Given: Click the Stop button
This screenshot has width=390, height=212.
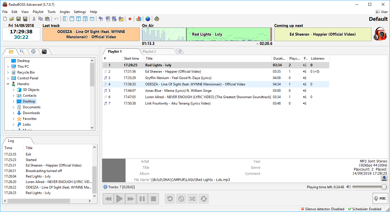Looking at the screenshot, I should (153, 199).
